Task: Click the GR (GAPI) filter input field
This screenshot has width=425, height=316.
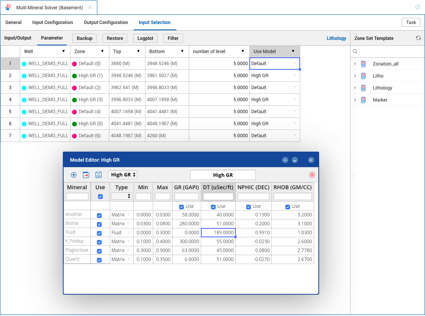Action: (187, 196)
